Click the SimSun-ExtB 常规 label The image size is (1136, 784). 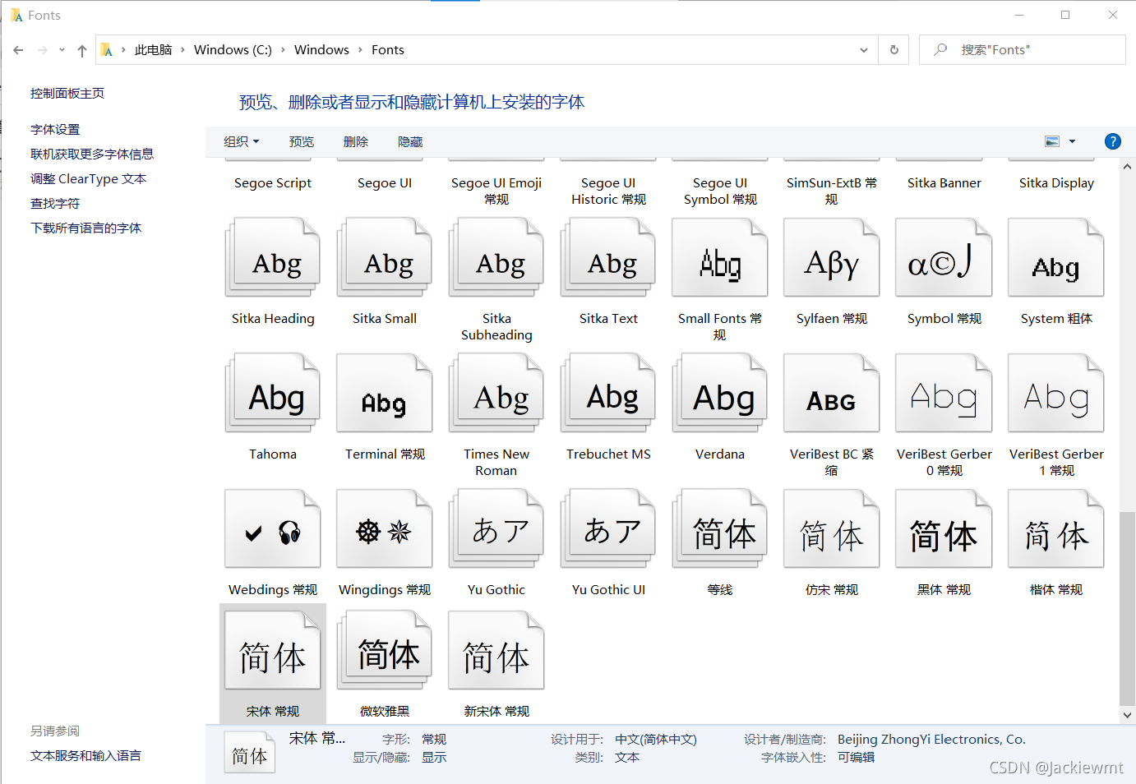click(x=832, y=191)
